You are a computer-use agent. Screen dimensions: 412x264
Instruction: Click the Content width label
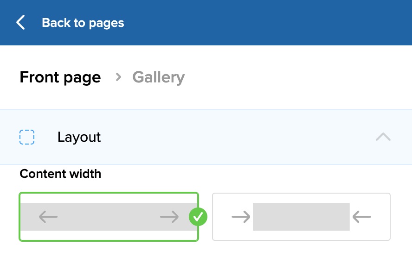(x=60, y=174)
